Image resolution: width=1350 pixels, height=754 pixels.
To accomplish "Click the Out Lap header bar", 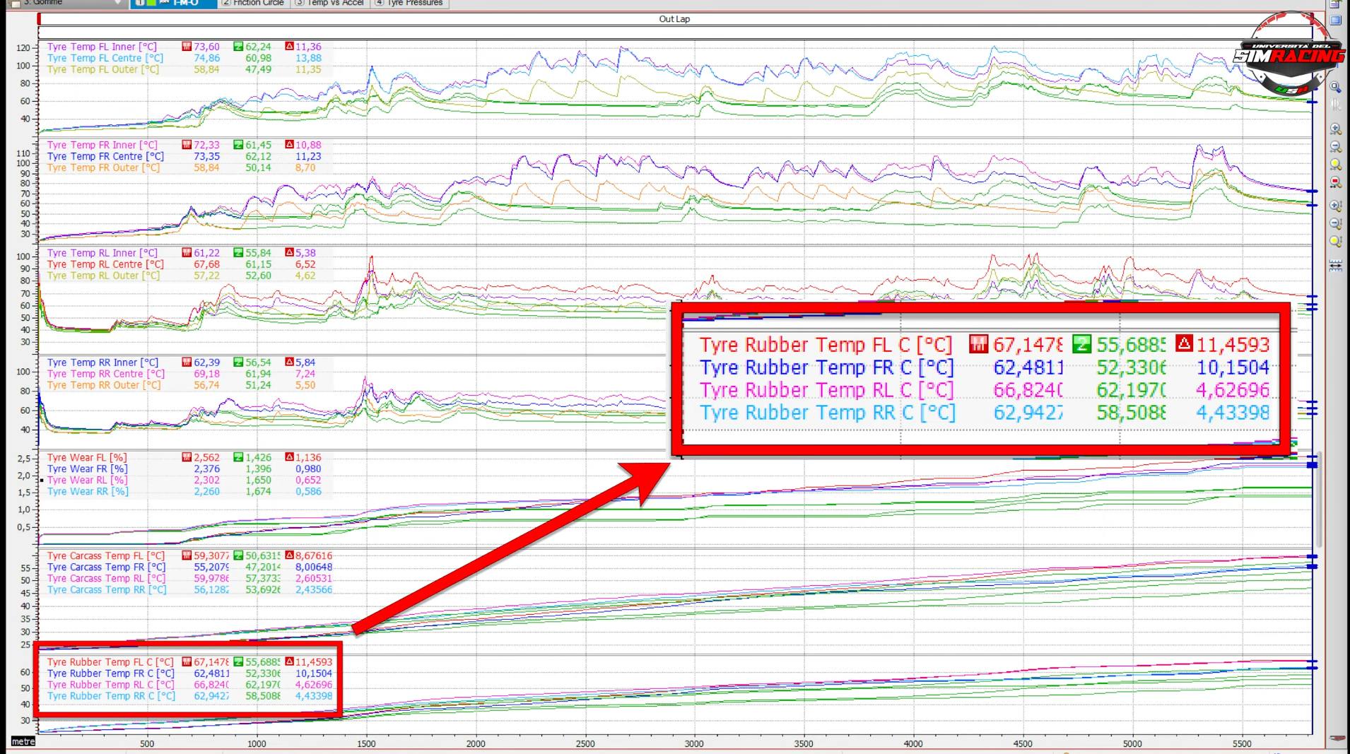I will (674, 19).
